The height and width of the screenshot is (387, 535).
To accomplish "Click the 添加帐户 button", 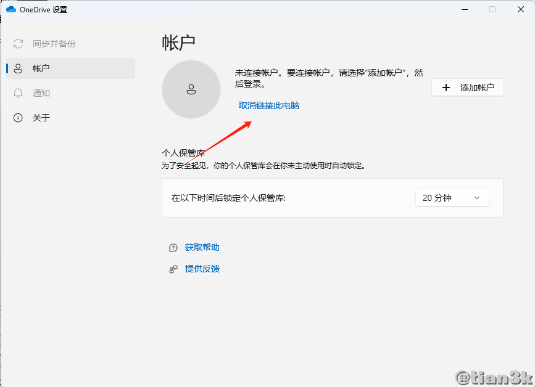I will (468, 88).
